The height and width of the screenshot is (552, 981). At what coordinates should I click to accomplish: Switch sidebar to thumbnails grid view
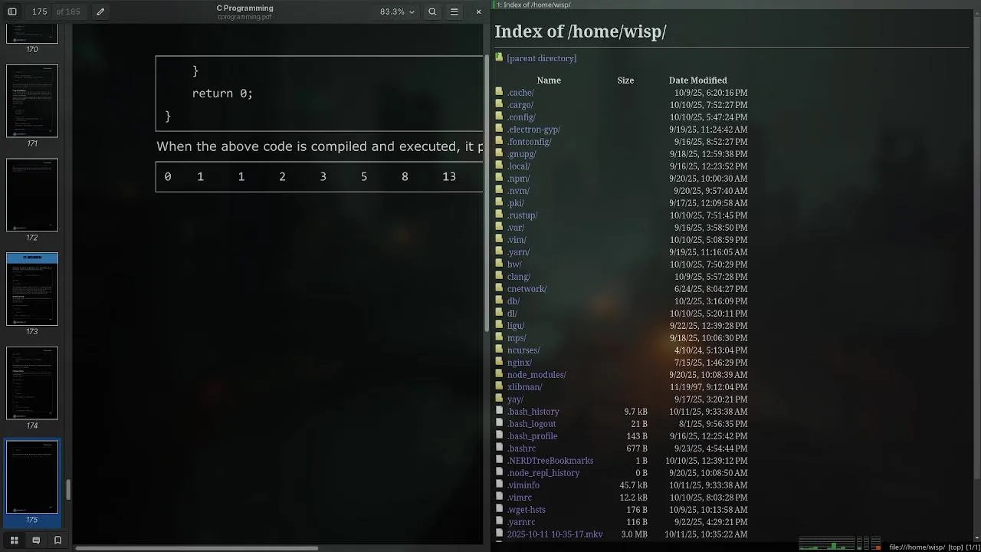[x=14, y=540]
